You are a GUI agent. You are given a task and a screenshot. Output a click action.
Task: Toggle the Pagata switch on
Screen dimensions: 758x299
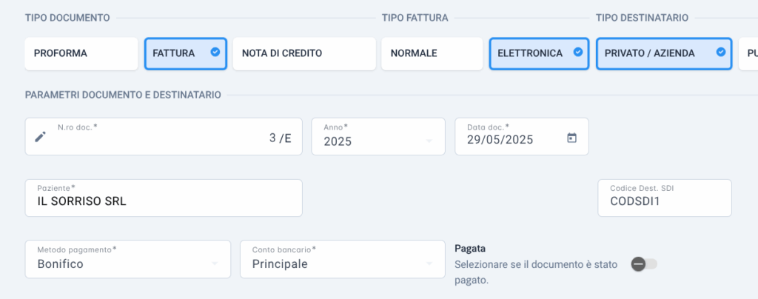coord(645,264)
